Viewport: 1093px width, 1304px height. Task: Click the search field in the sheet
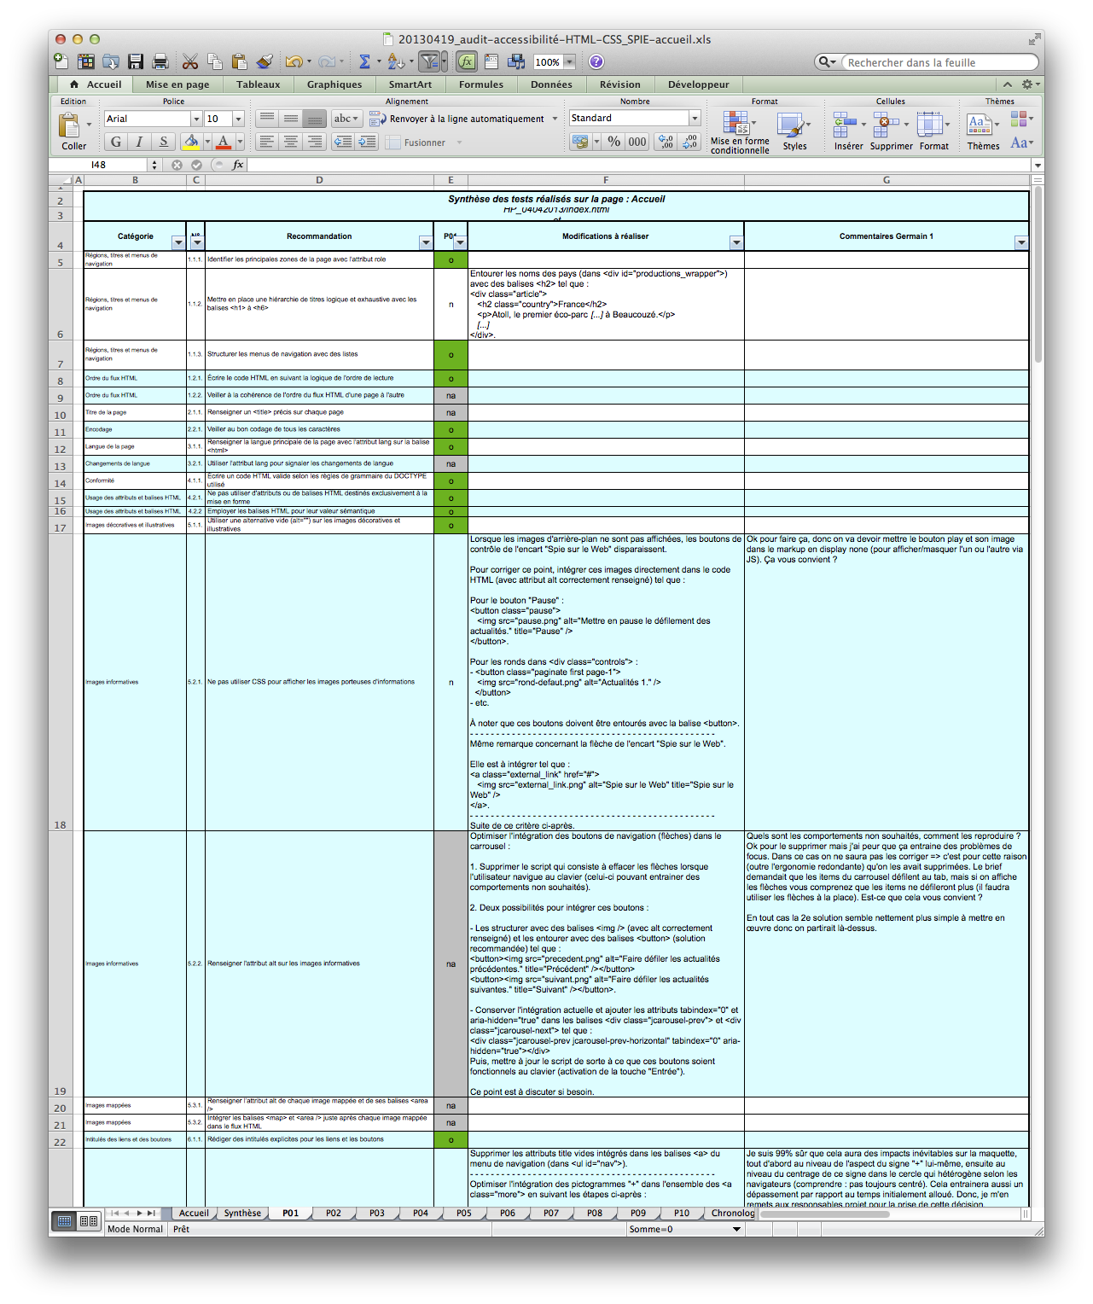940,62
